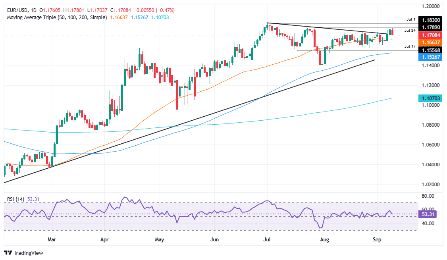Click the blue 100 SMA value 1.15267
The height and width of the screenshot is (260, 447).
(x=139, y=17)
